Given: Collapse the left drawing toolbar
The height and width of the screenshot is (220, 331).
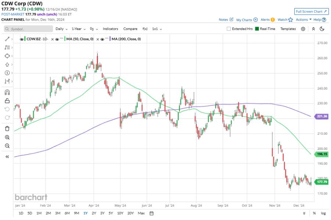Looking at the screenshot, I should click(7, 157).
